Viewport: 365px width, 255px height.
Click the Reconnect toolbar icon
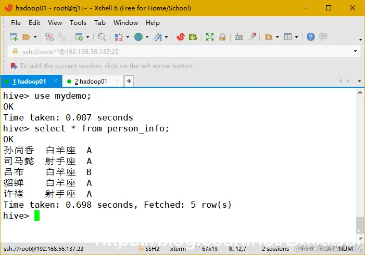coord(49,37)
